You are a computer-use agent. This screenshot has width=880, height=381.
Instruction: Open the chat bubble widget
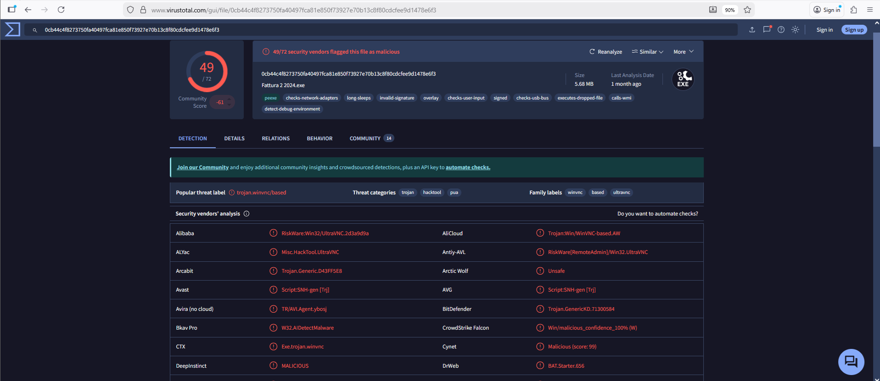pyautogui.click(x=851, y=362)
